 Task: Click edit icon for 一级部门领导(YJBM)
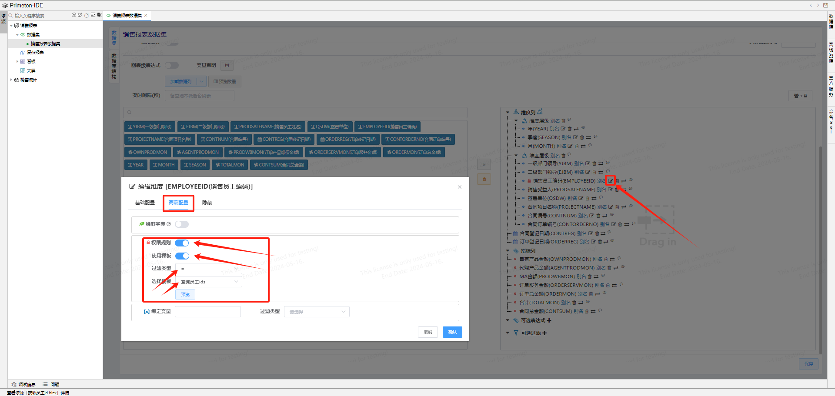[x=588, y=163]
